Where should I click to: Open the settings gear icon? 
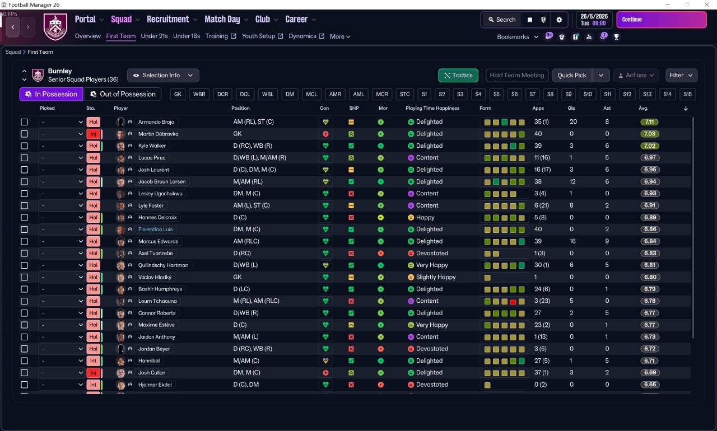click(559, 20)
